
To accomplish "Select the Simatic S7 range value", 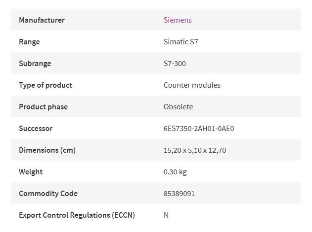I will [180, 42].
